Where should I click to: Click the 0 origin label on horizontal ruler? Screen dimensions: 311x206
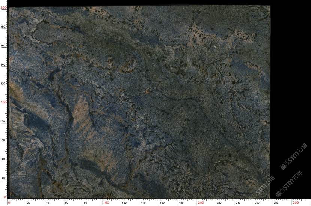click(9, 203)
